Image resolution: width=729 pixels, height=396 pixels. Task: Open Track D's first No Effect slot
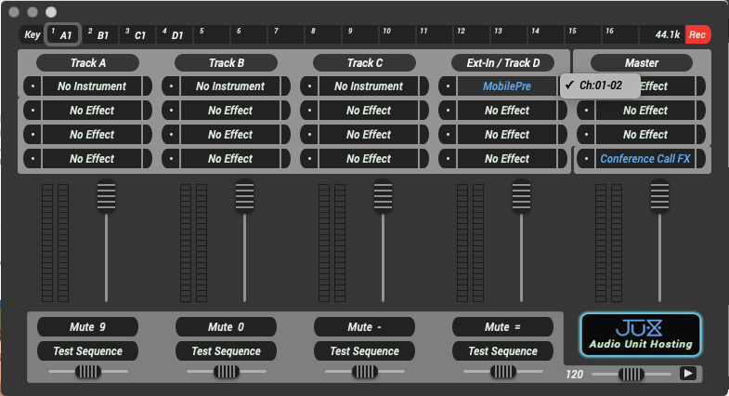click(507, 111)
